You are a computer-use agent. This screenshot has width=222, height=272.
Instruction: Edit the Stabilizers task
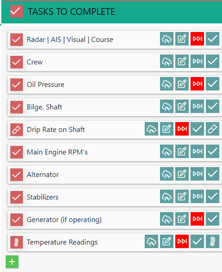(182, 196)
